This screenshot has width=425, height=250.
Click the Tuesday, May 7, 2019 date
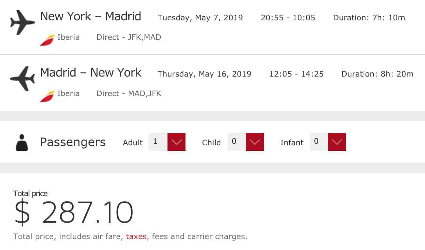(200, 18)
